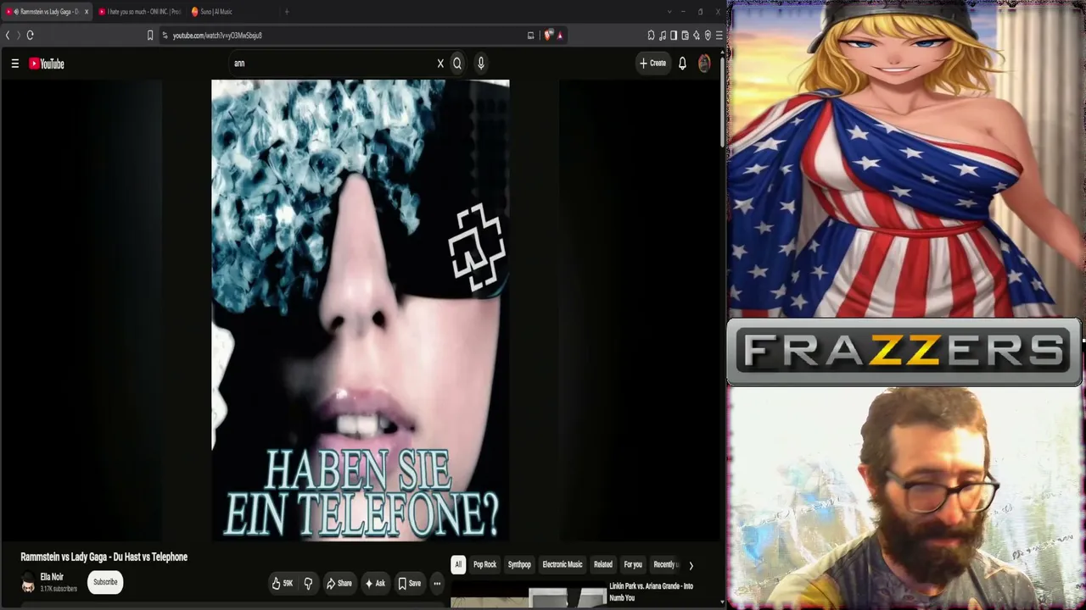The height and width of the screenshot is (610, 1086).
Task: Expand the tab search dropdown chevron
Action: [x=669, y=12]
